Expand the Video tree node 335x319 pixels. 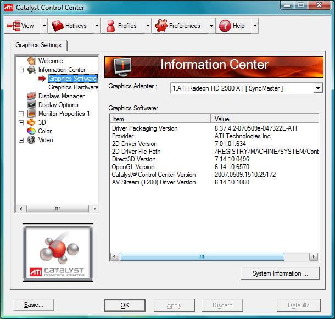pyautogui.click(x=21, y=140)
